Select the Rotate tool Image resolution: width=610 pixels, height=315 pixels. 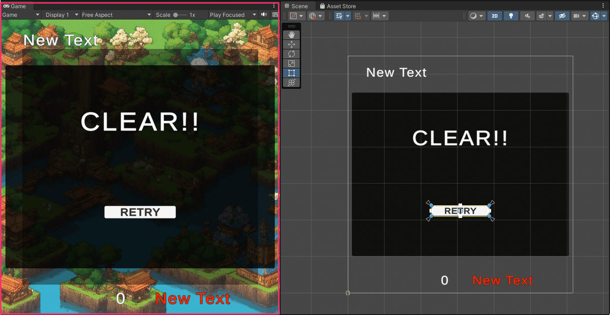tap(291, 54)
